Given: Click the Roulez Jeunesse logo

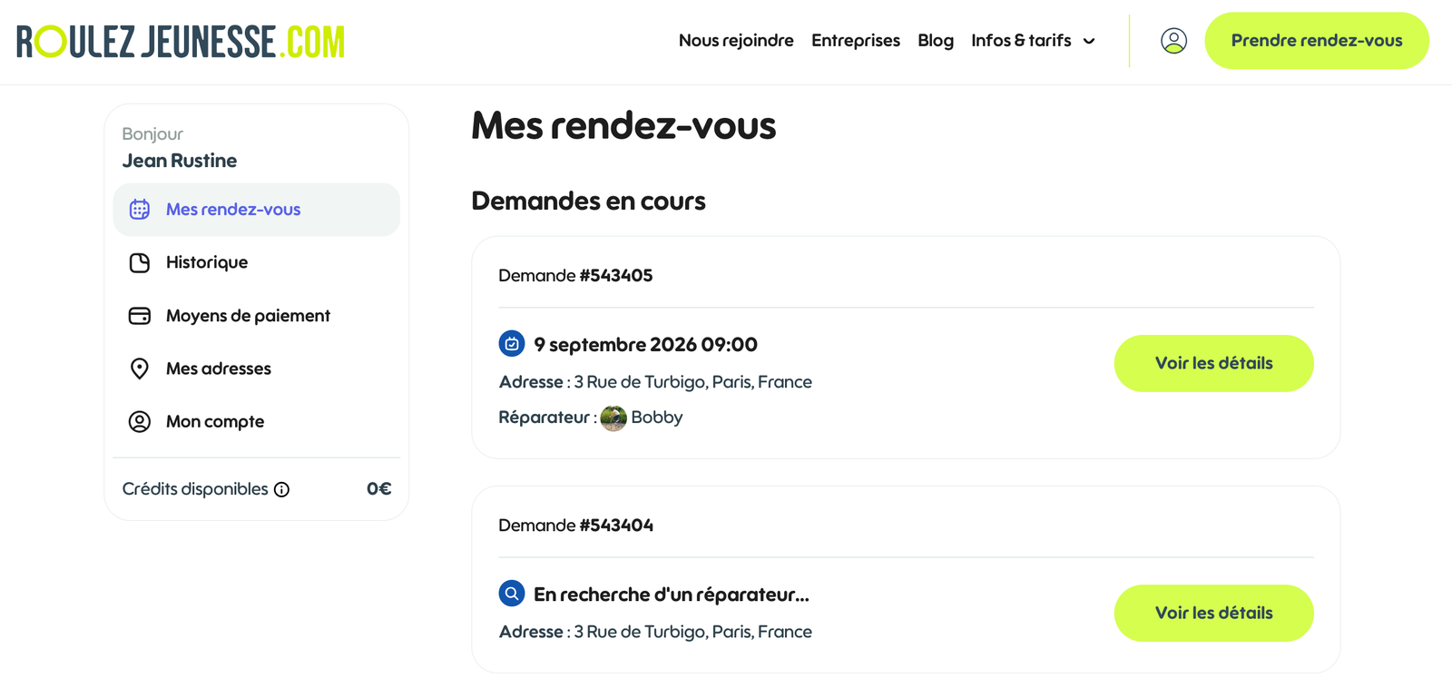Looking at the screenshot, I should click(181, 42).
